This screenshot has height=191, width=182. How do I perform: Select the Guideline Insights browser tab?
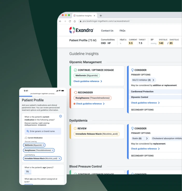(85, 16)
